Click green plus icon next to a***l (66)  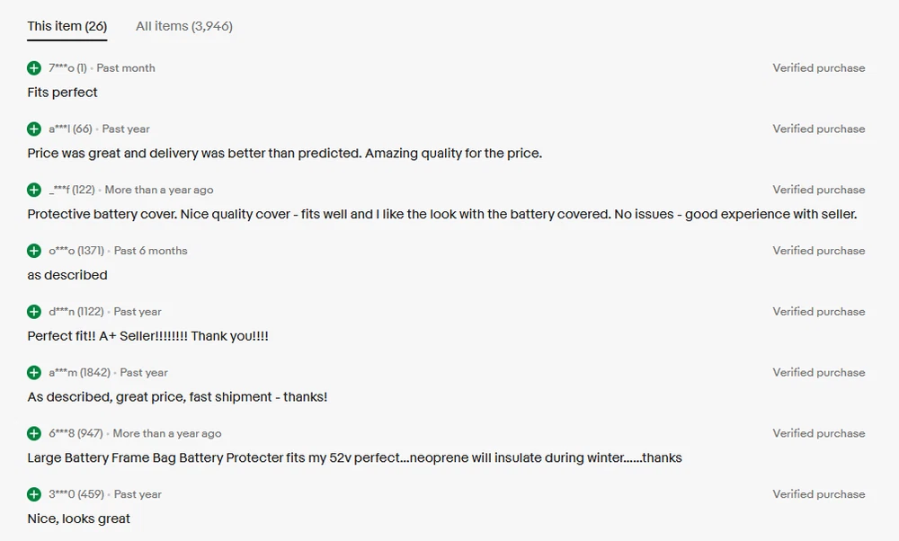point(34,129)
